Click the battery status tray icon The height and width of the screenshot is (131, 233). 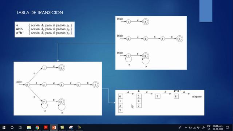click(x=190, y=127)
